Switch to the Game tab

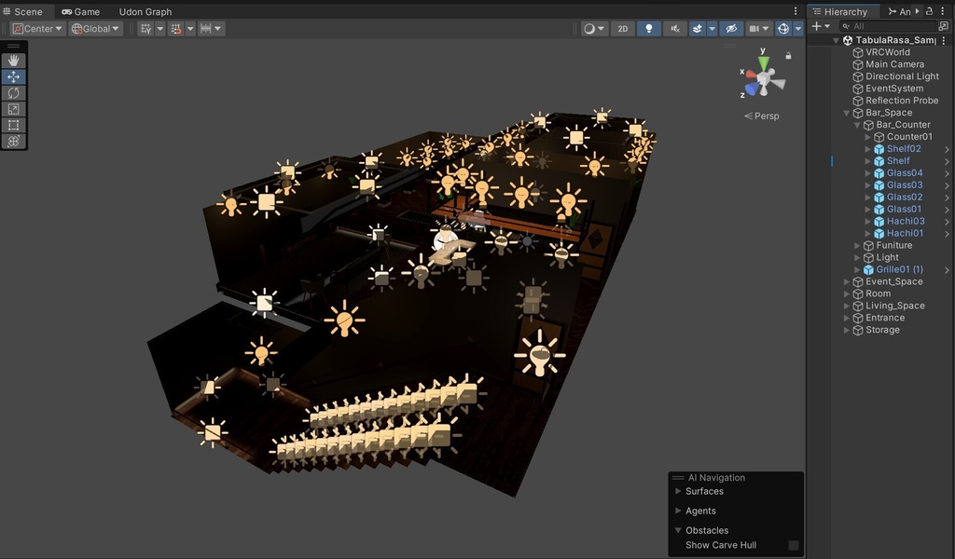point(80,11)
